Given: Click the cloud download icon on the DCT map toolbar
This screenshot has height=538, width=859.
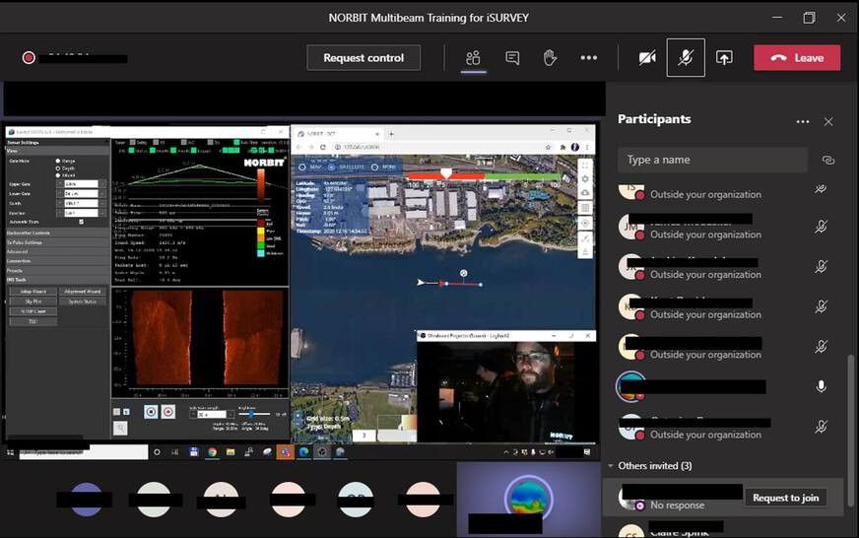Looking at the screenshot, I should (x=585, y=193).
